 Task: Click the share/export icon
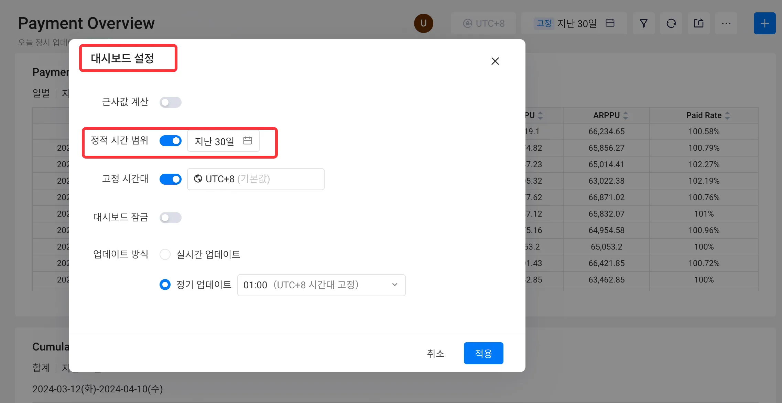click(698, 23)
